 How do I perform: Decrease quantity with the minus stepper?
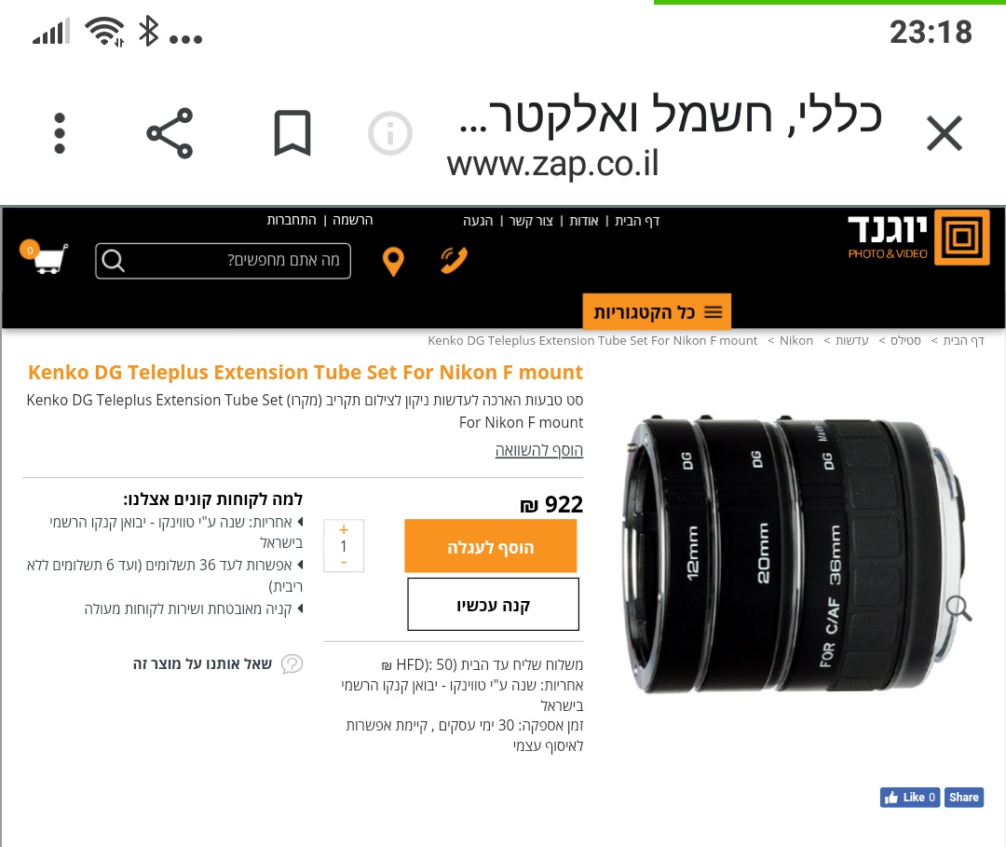(344, 563)
